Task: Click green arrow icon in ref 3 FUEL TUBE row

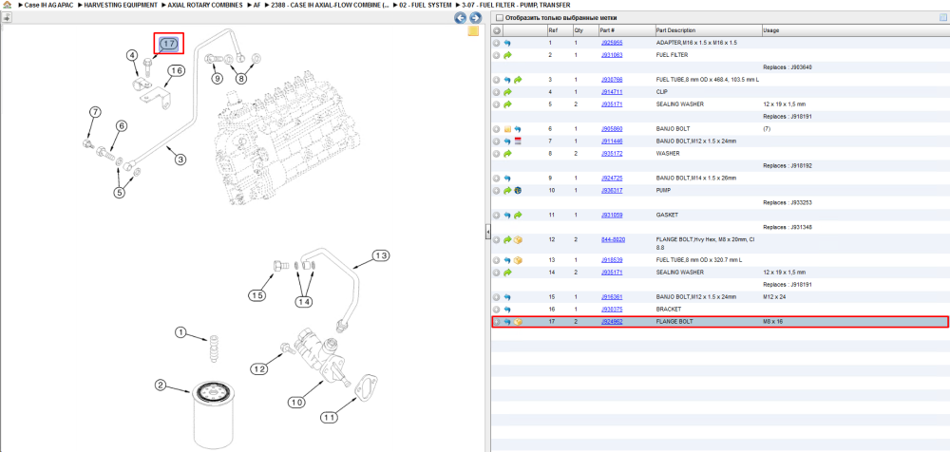Action: [518, 80]
